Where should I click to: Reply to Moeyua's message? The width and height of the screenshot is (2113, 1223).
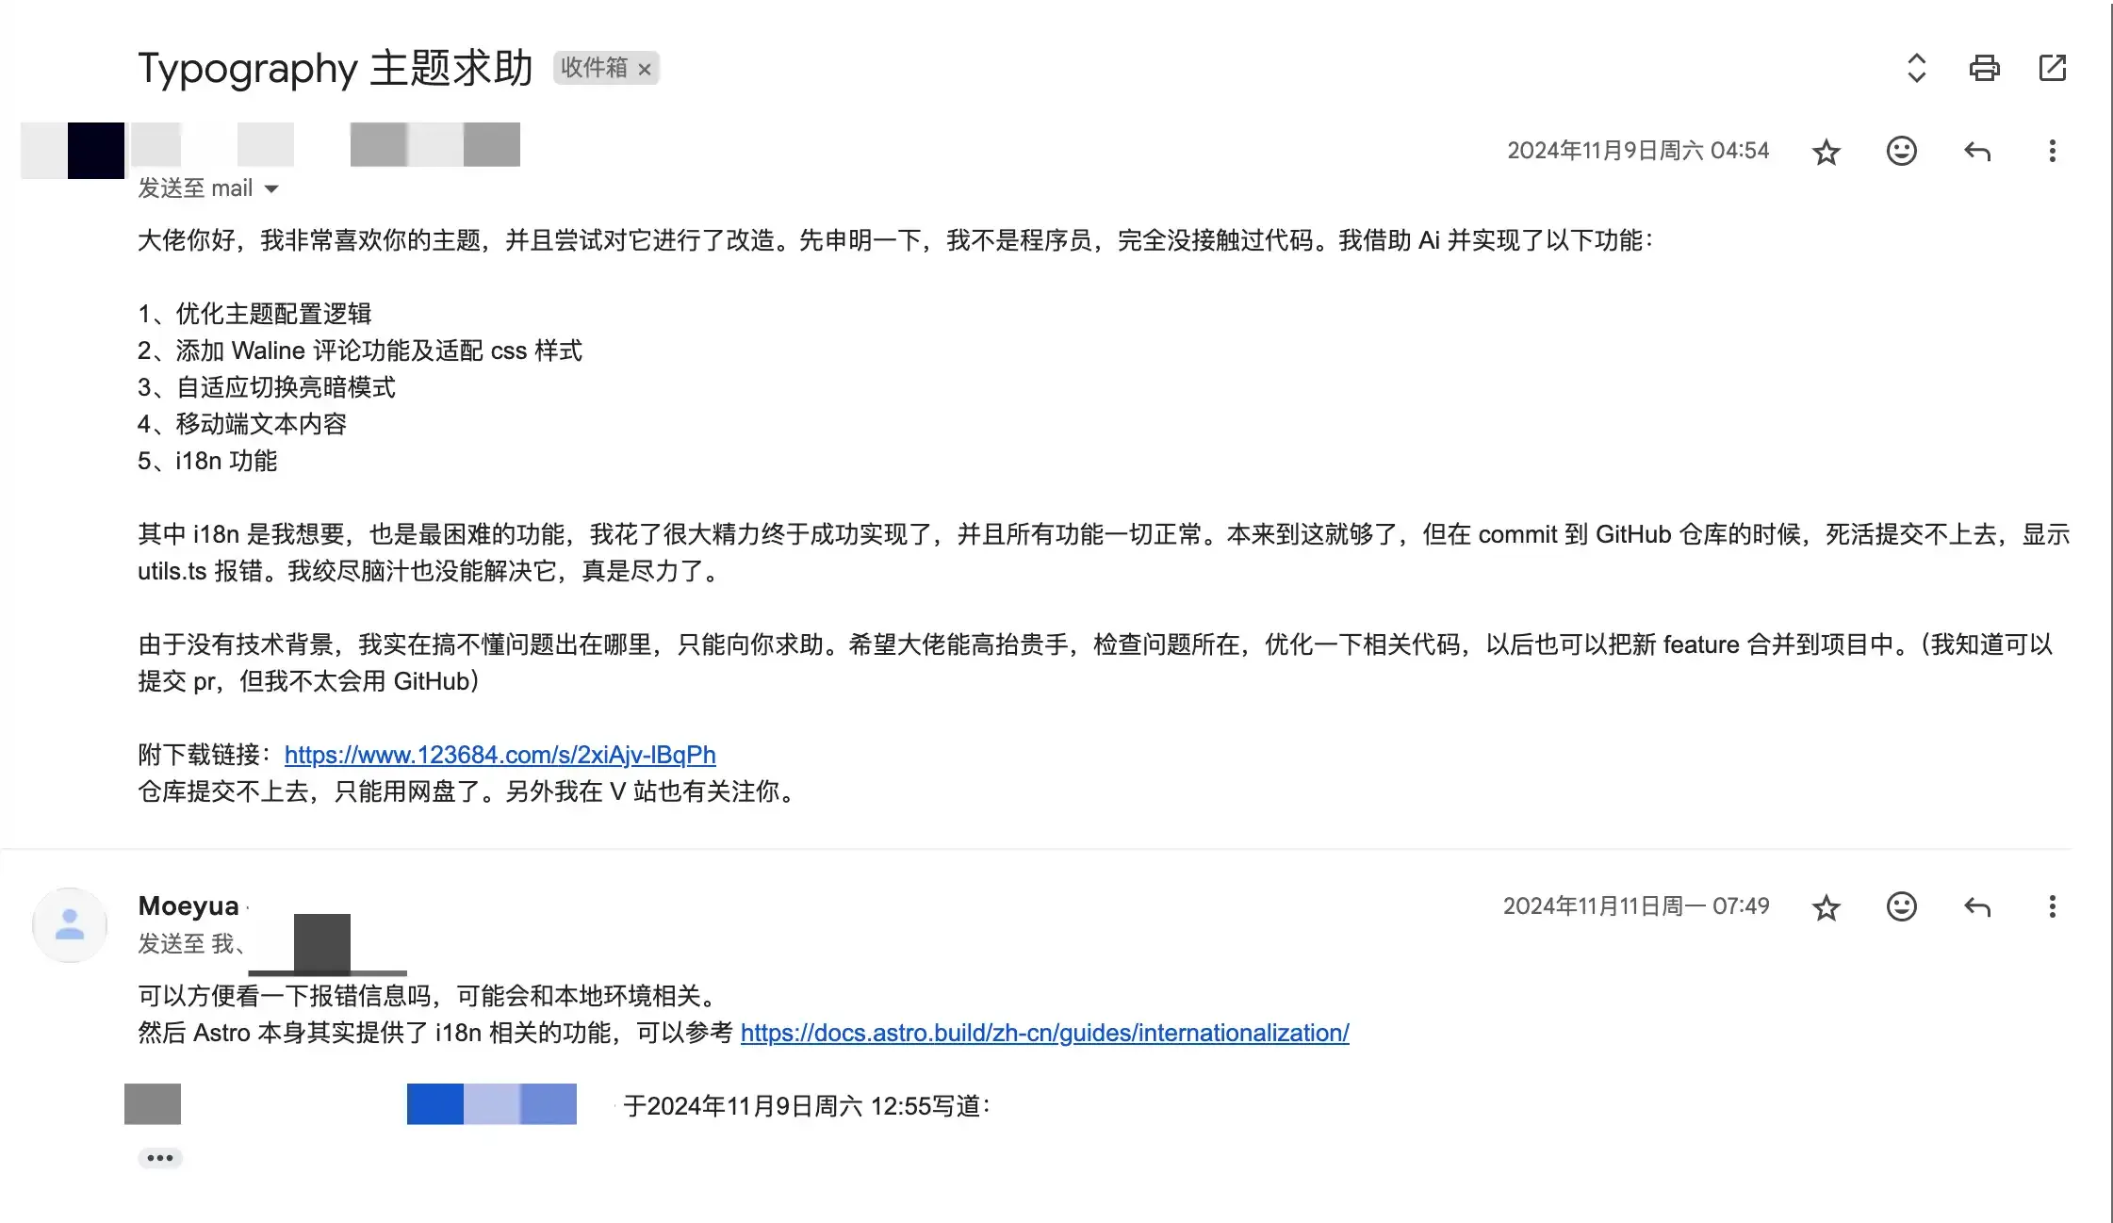click(1976, 906)
